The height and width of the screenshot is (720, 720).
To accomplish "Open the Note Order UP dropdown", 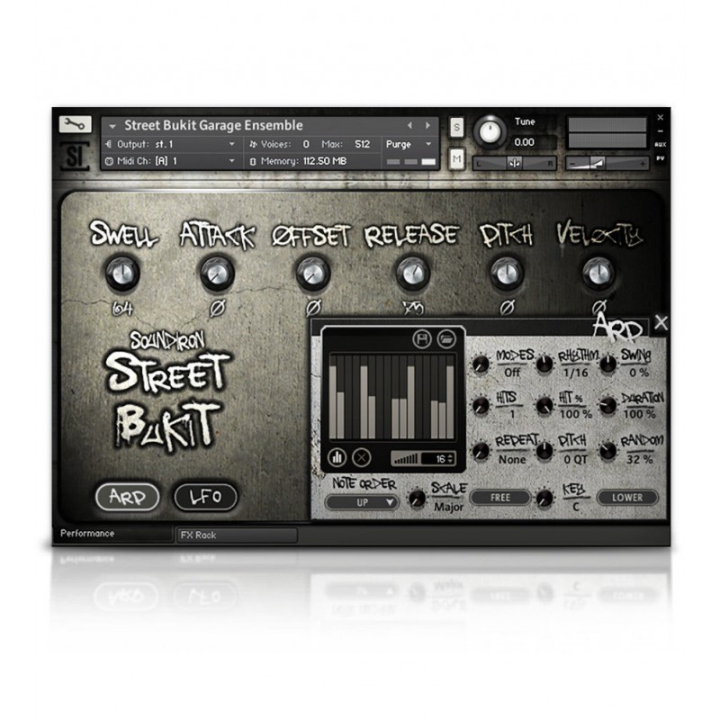I will pos(362,502).
